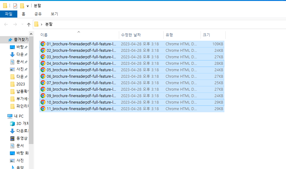The height and width of the screenshot is (169, 286).
Task: Click the 분할 breadcrumb in address bar
Action: click(49, 24)
